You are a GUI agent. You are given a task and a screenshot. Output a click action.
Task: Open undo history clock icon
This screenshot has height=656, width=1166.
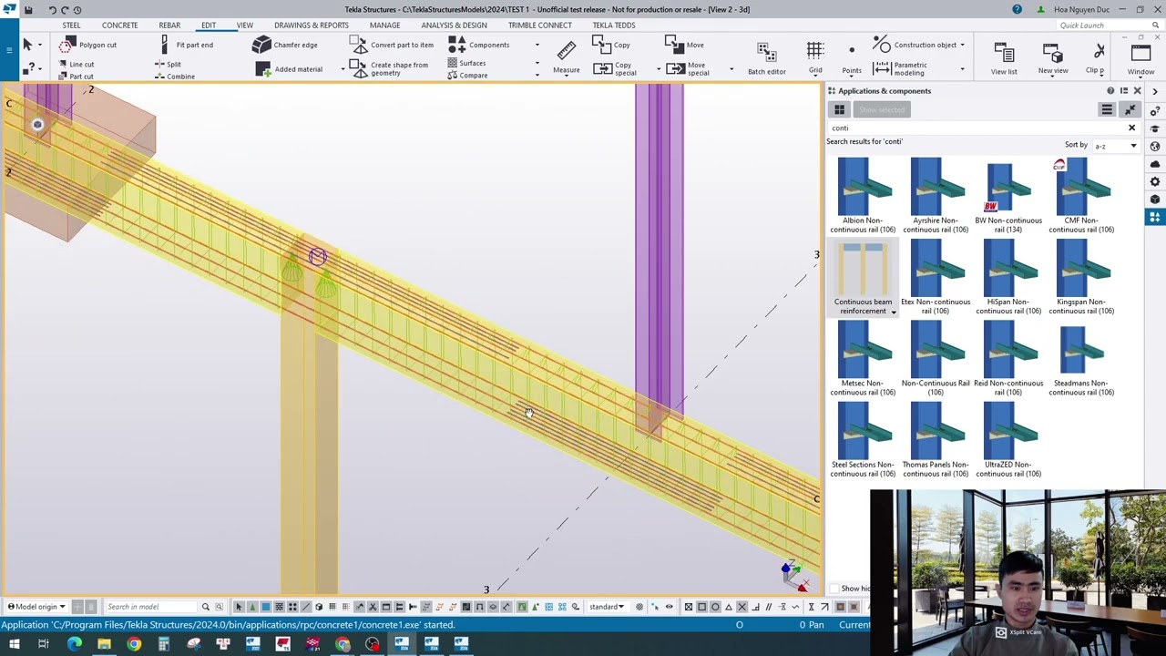[77, 9]
